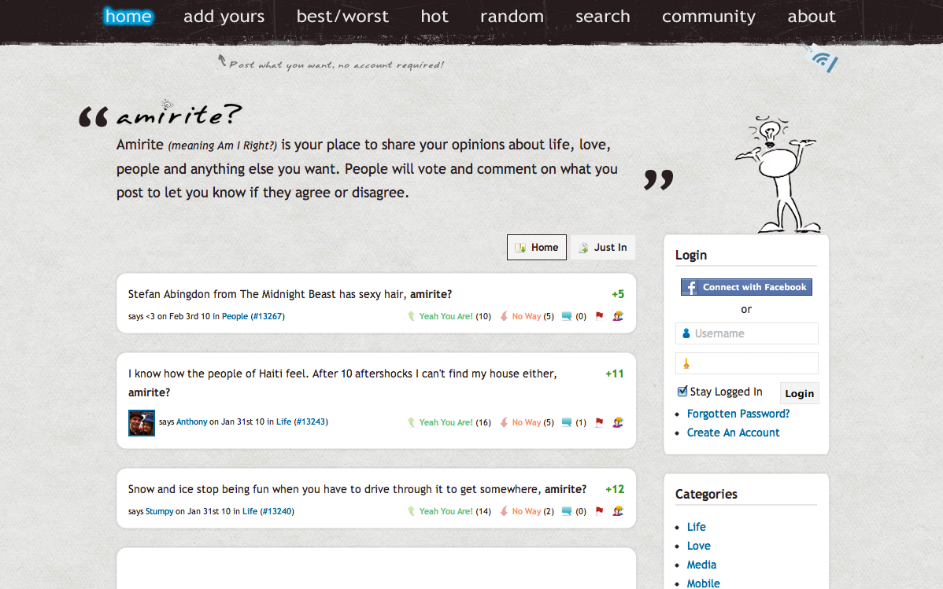Viewport: 943px width, 589px height.
Task: Follow the Forgotten Password? link
Action: pos(738,414)
